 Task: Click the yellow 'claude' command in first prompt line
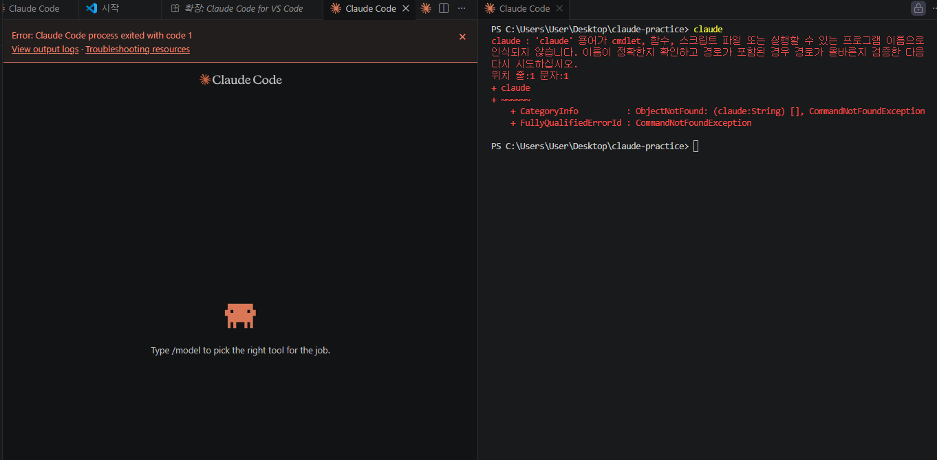click(x=708, y=29)
